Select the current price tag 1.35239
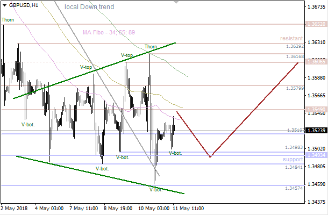The width and height of the screenshot is (328, 215). click(315, 130)
